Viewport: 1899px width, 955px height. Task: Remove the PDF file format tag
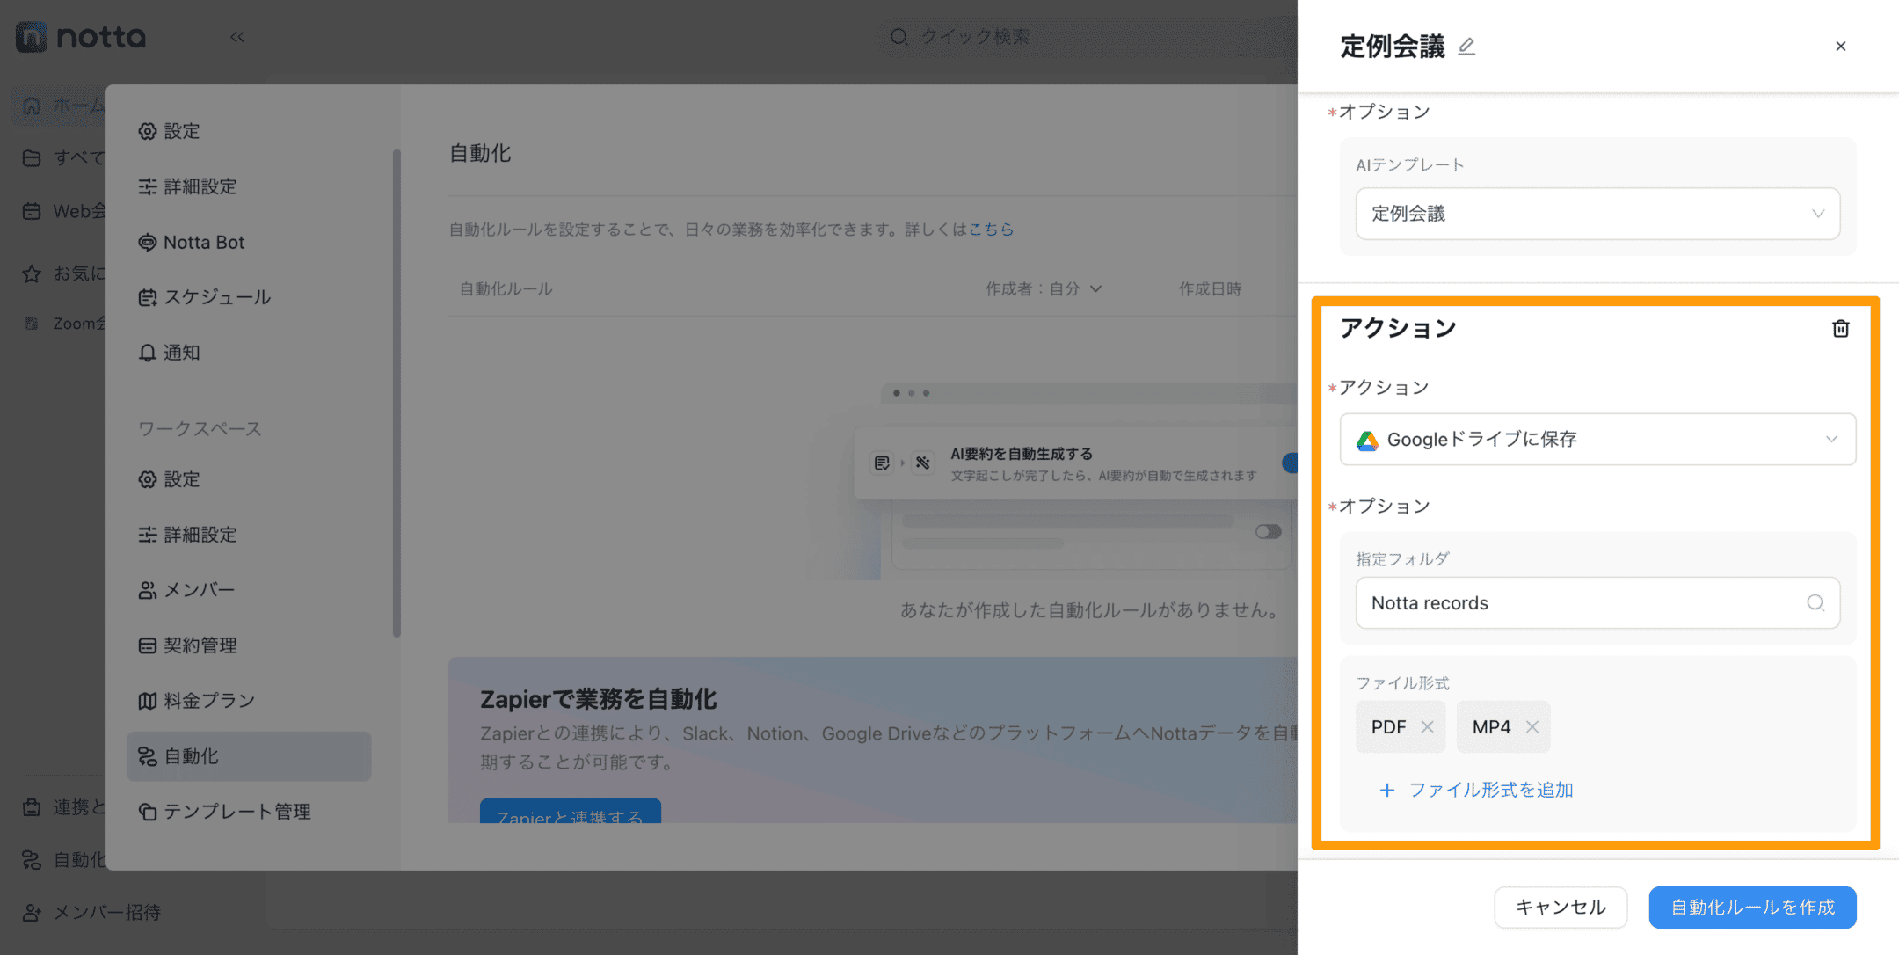[x=1428, y=727]
